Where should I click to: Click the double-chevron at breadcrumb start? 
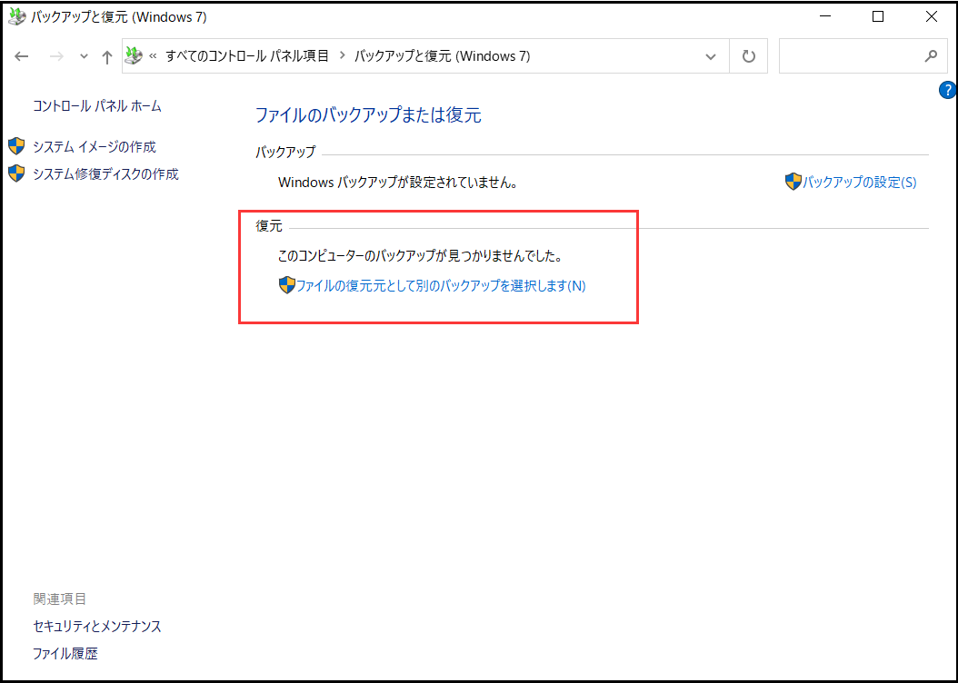tap(153, 56)
